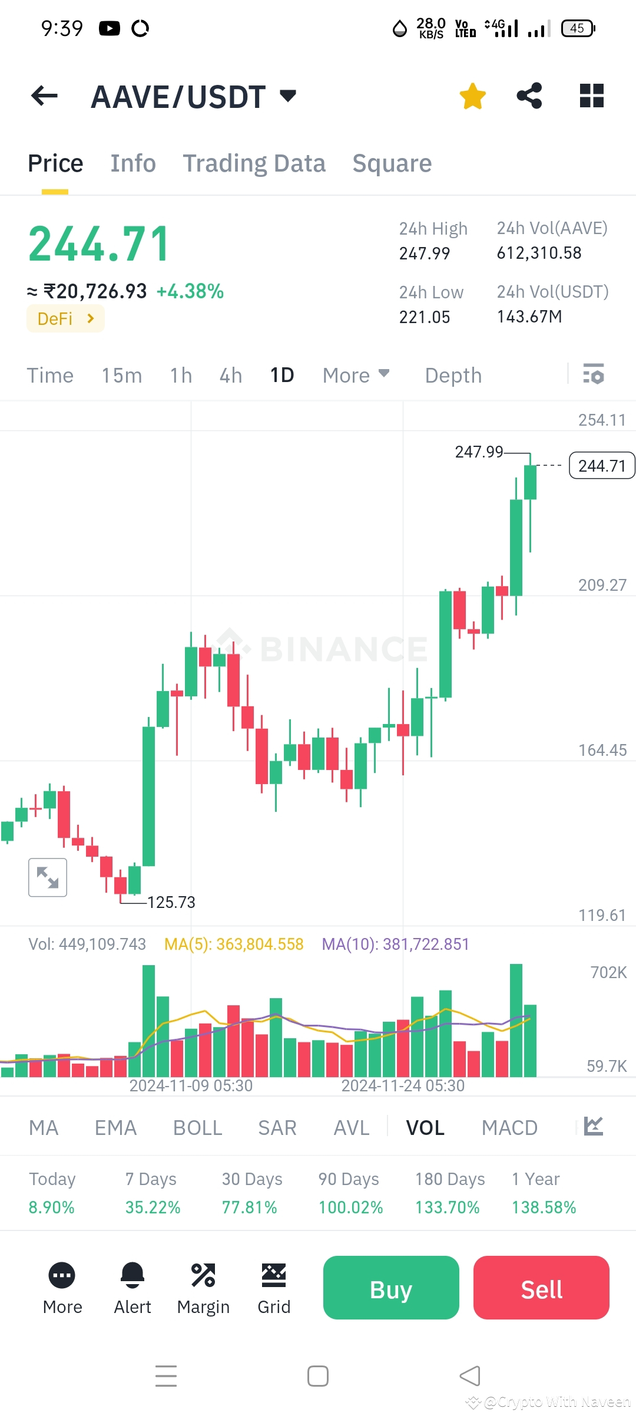Set a price Alert via bell icon
The height and width of the screenshot is (1415, 636).
132,1272
